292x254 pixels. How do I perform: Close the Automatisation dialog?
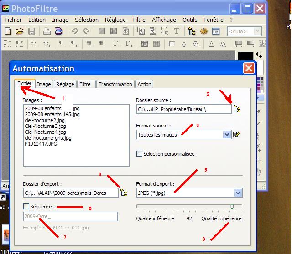pos(249,68)
